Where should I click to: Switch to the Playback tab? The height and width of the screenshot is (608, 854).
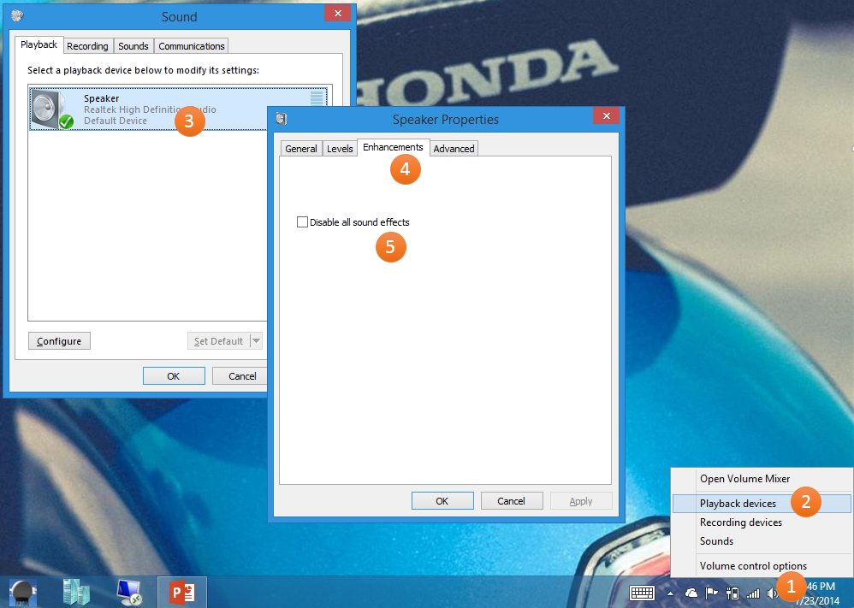pos(39,44)
